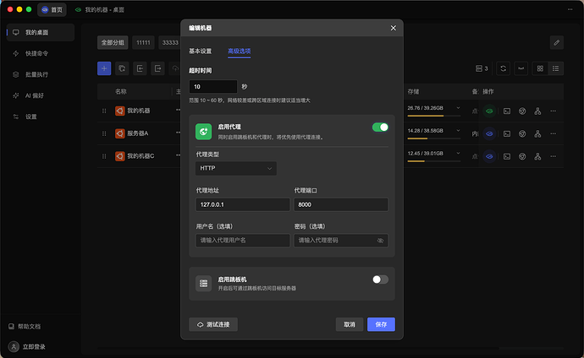Select the 我的机器C row name
The width and height of the screenshot is (584, 358).
pos(140,156)
